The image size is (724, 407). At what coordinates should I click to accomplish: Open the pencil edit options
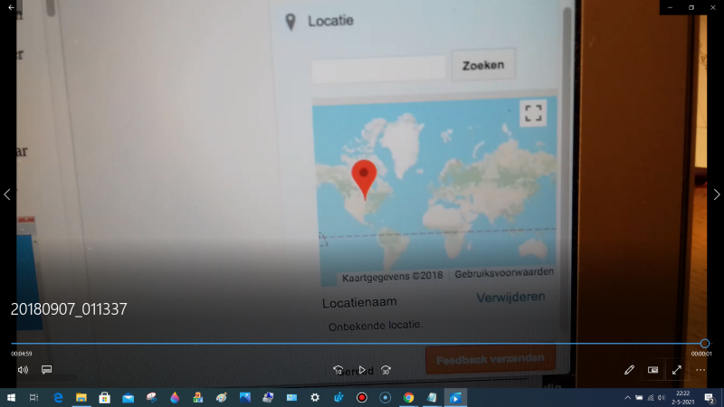point(629,370)
